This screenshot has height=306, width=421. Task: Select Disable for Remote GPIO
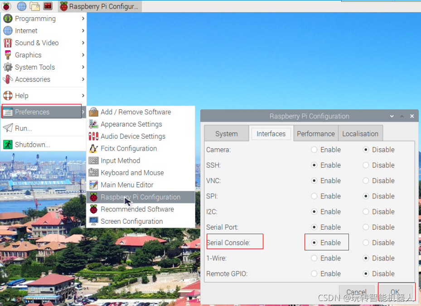pyautogui.click(x=366, y=274)
